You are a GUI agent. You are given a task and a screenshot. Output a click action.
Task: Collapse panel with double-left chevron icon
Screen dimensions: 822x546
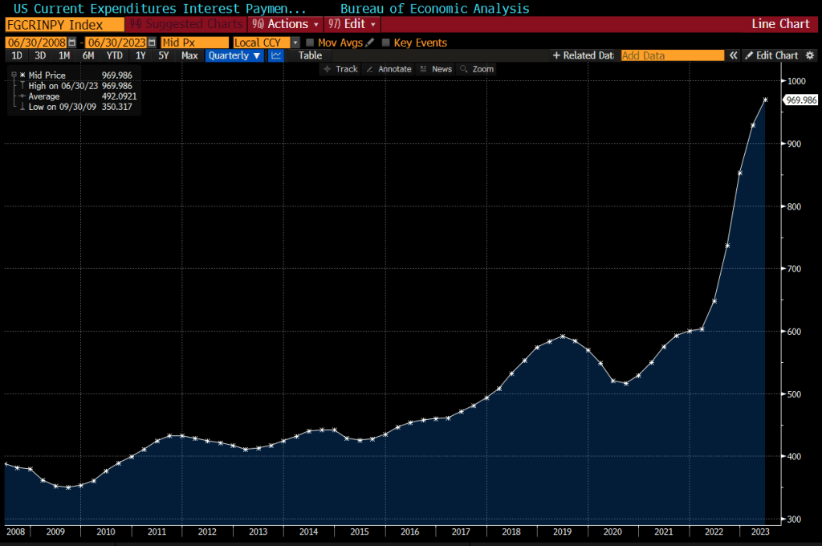(733, 55)
